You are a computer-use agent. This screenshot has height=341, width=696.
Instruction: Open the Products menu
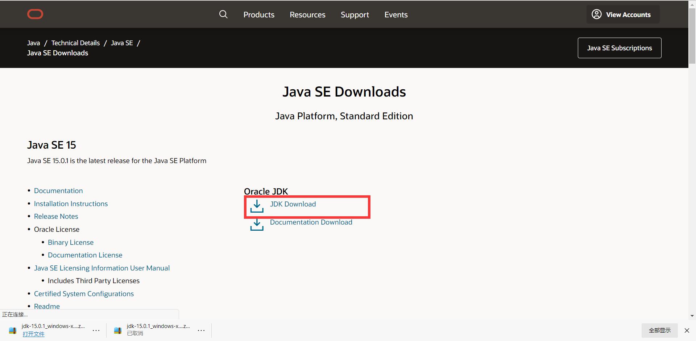coord(259,14)
